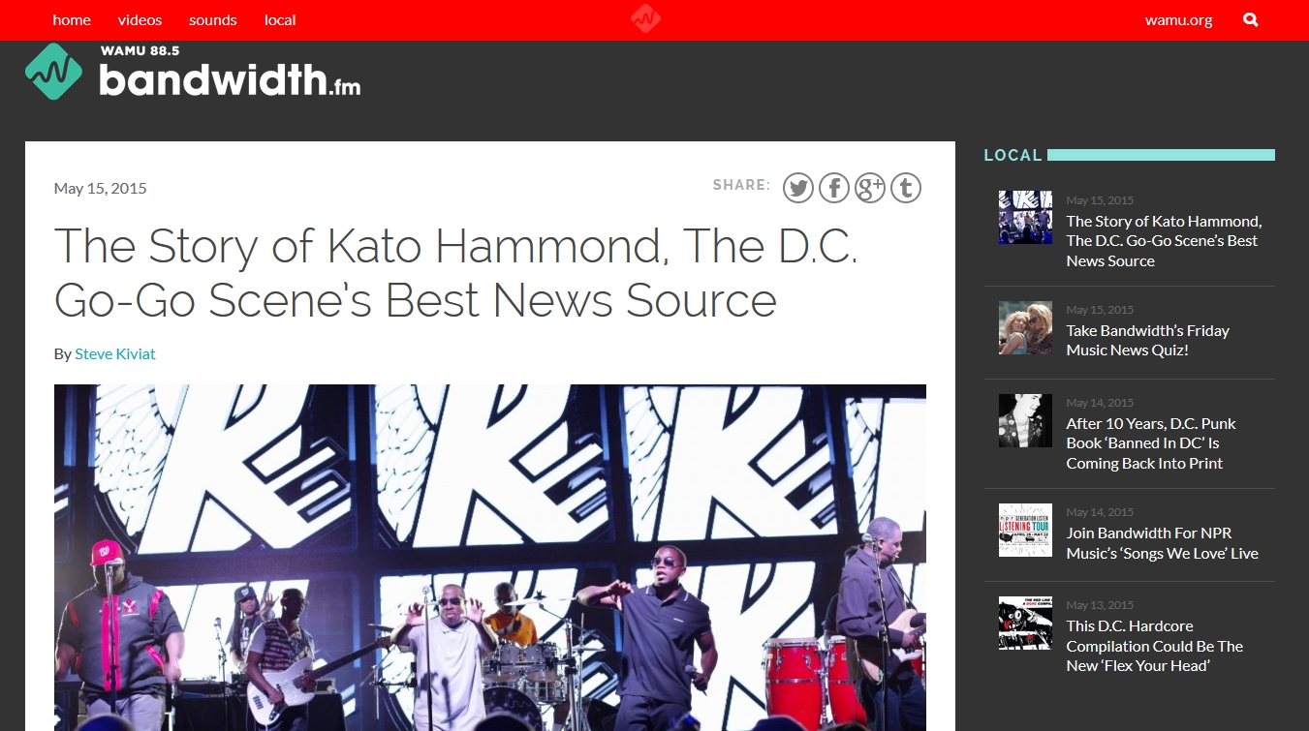Click the Listening Tour thumbnail image
The width and height of the screenshot is (1309, 731).
tap(1025, 530)
